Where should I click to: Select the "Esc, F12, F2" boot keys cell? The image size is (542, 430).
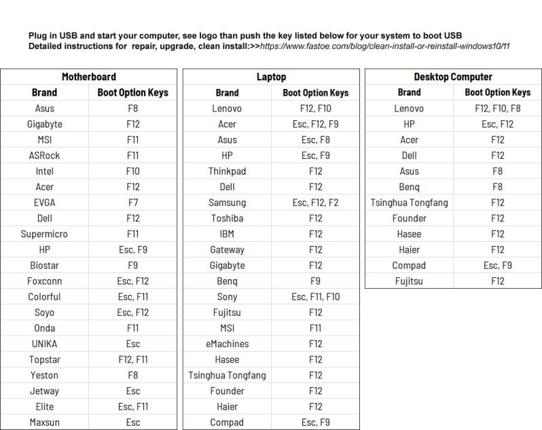click(x=315, y=202)
